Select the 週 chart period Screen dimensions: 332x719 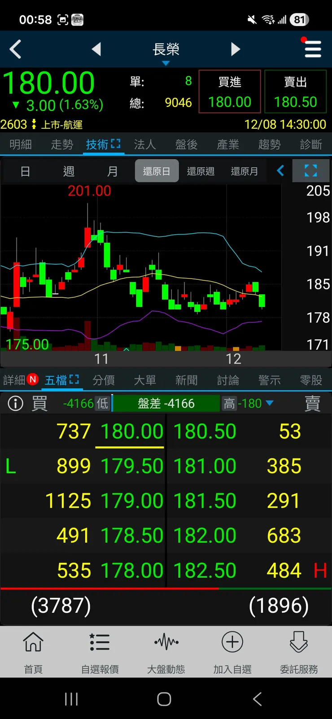(x=69, y=171)
